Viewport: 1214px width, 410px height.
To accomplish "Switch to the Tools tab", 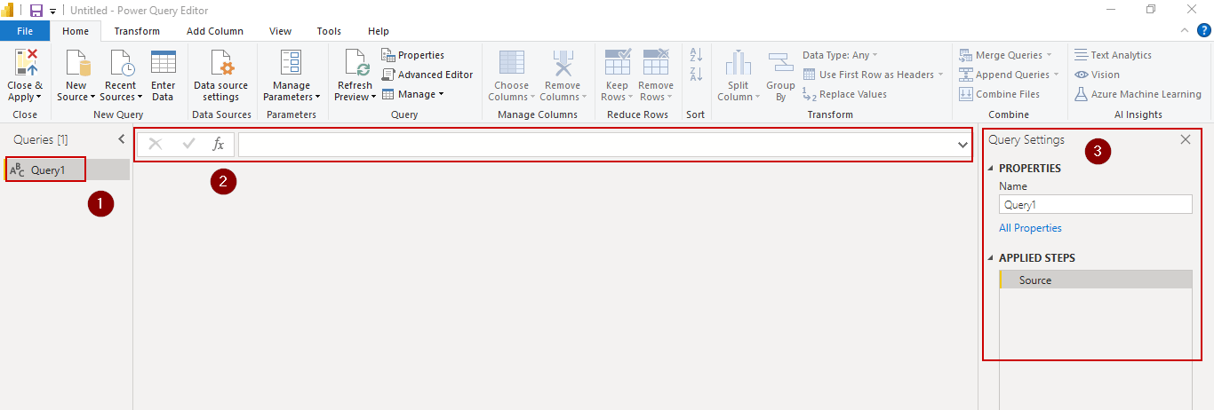I will 329,31.
